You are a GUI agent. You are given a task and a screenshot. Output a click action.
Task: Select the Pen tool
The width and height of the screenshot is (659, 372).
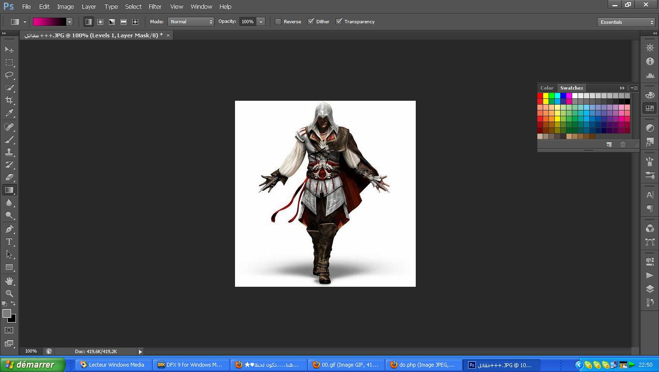point(9,229)
